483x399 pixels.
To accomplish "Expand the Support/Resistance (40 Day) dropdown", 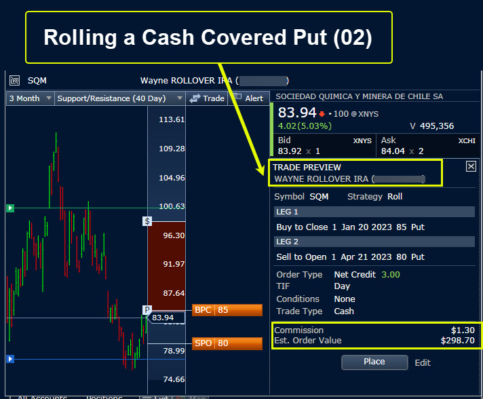I will [119, 98].
